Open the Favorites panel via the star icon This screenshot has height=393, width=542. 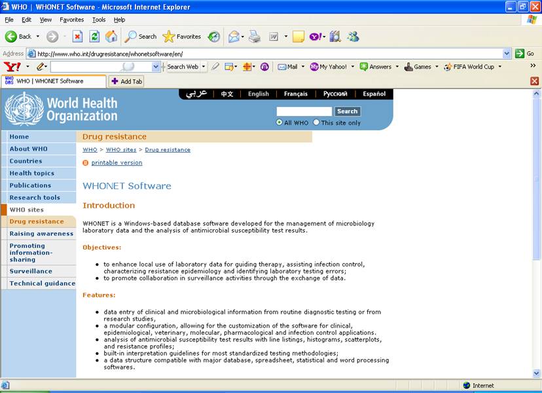coord(169,36)
